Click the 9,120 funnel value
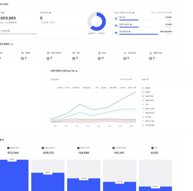 [x=154, y=153]
